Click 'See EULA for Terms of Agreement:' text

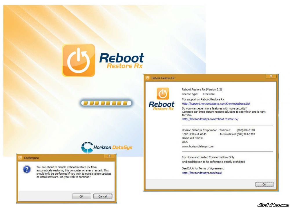pyautogui.click(x=203, y=168)
